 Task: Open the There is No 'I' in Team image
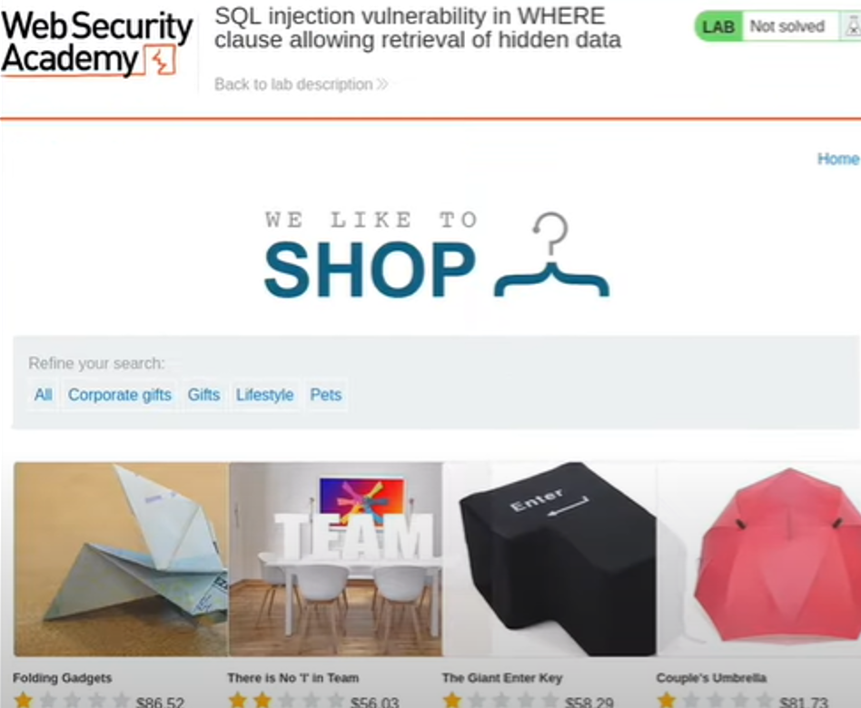point(335,559)
